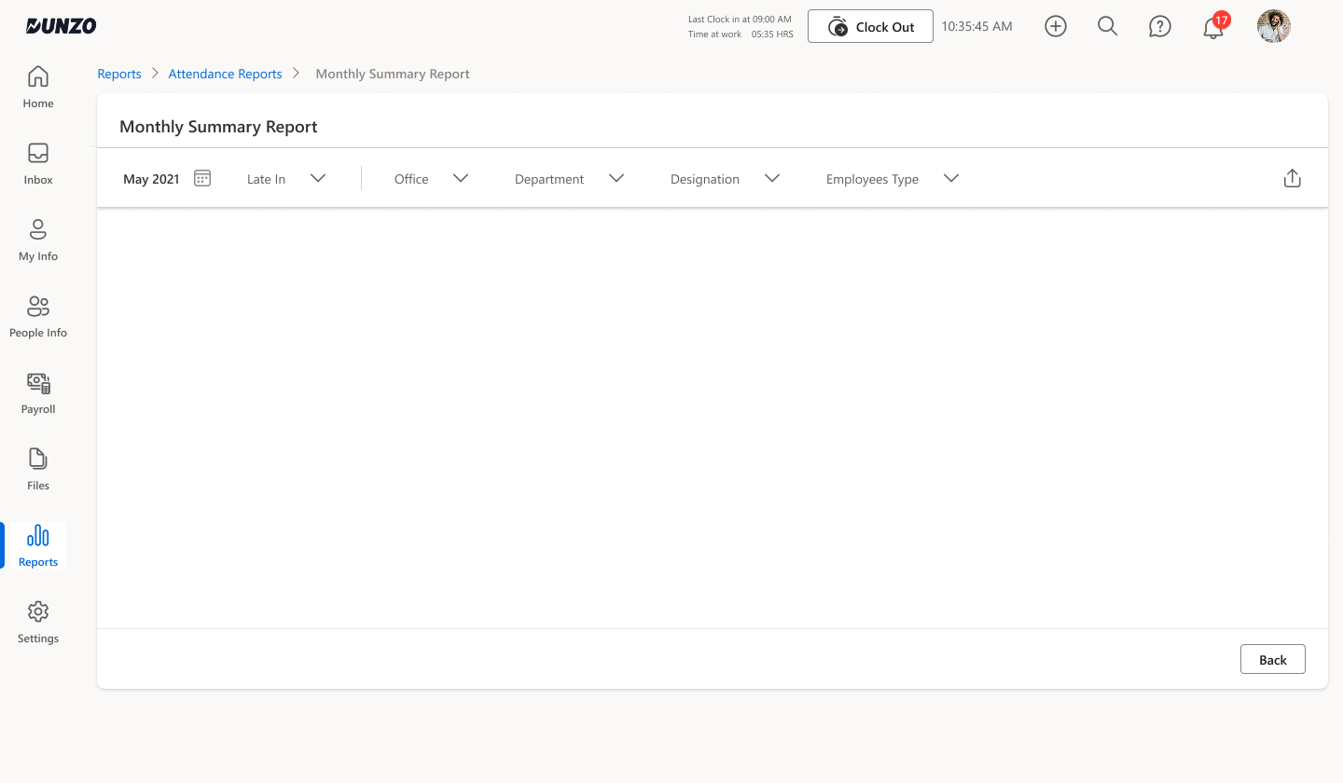Open the Home section in sidebar
This screenshot has width=1343, height=783.
37,87
